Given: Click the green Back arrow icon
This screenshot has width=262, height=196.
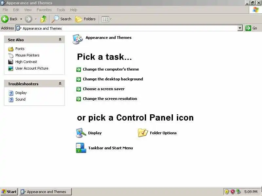Looking at the screenshot, I should [5, 19].
